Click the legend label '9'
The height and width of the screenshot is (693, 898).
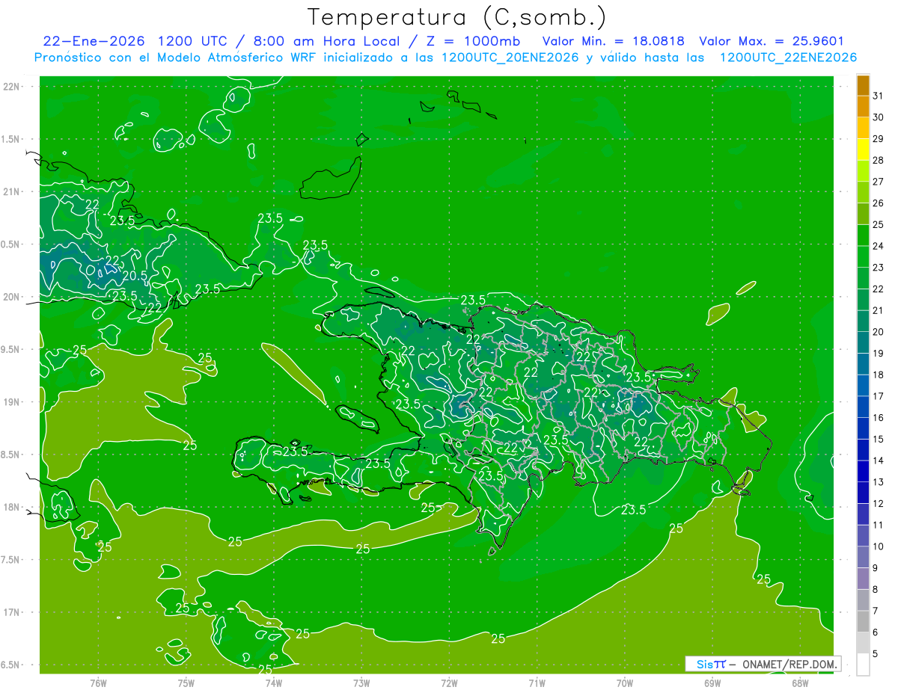875,568
